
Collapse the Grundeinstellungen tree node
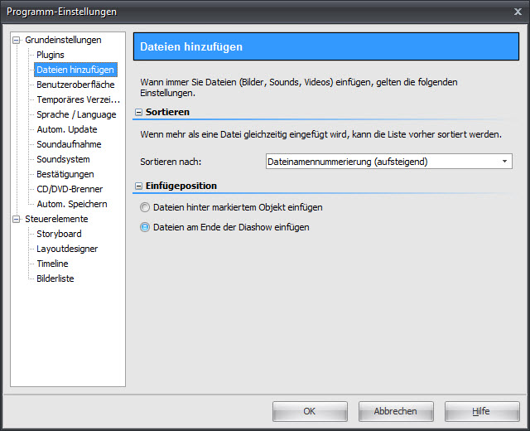(x=16, y=40)
